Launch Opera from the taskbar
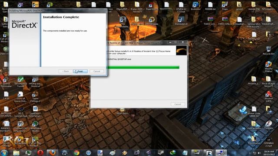This screenshot has width=278, height=156. [40, 153]
